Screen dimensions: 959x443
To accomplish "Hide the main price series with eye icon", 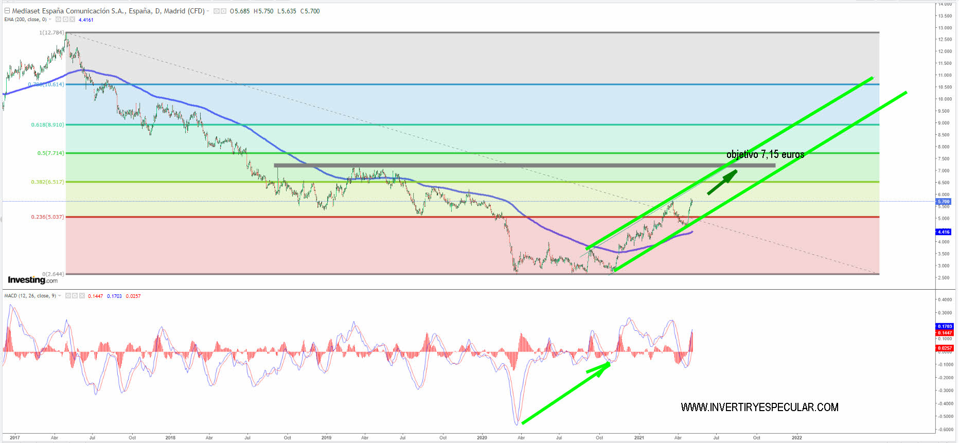I will pos(217,11).
